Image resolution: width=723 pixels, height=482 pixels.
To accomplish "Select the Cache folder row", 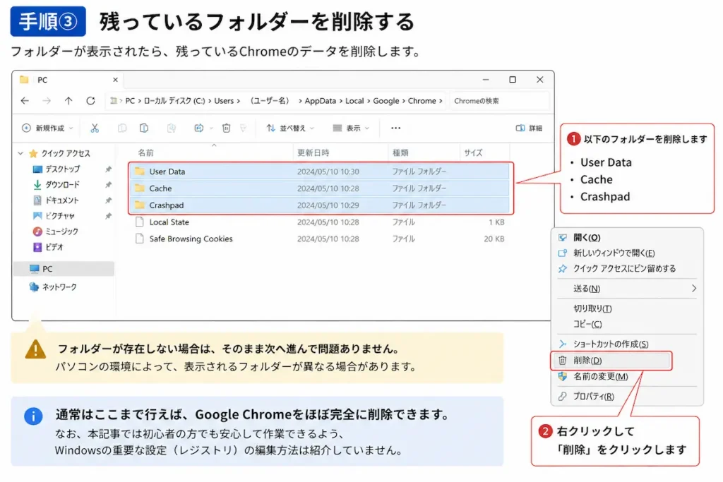I will (x=320, y=188).
